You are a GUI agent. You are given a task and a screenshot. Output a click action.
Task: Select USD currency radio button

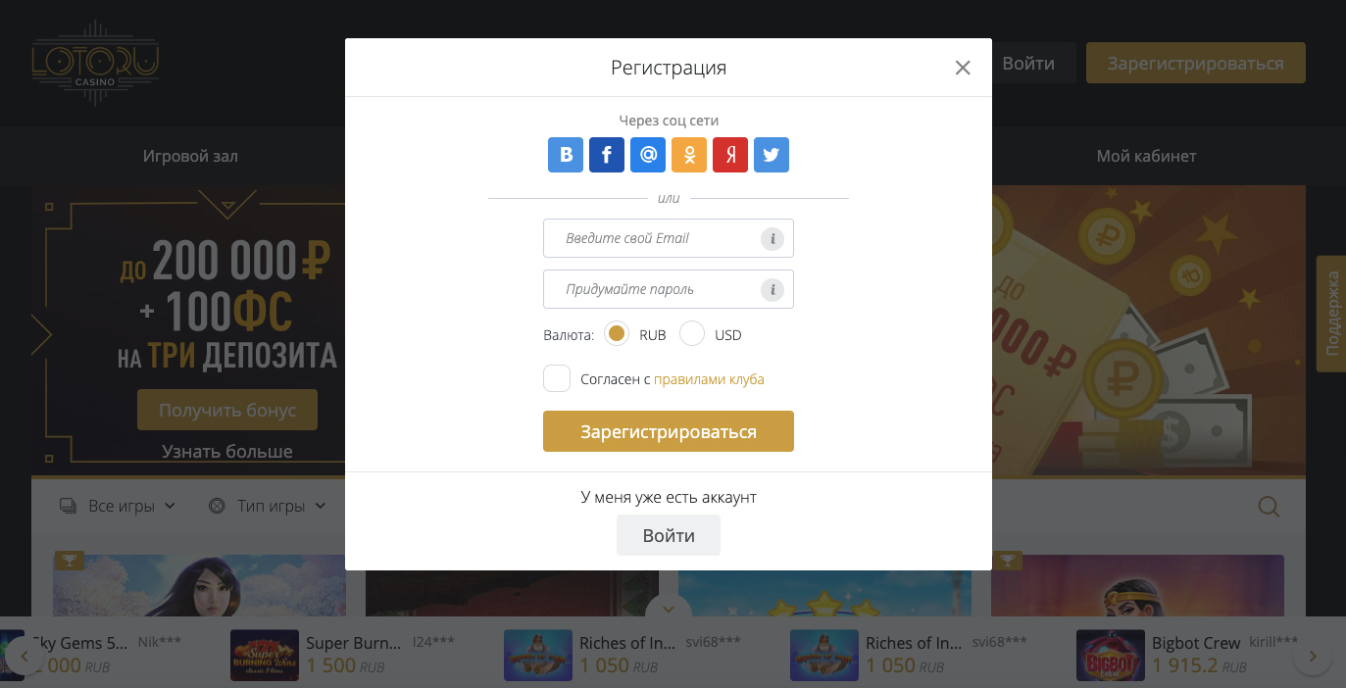point(692,334)
